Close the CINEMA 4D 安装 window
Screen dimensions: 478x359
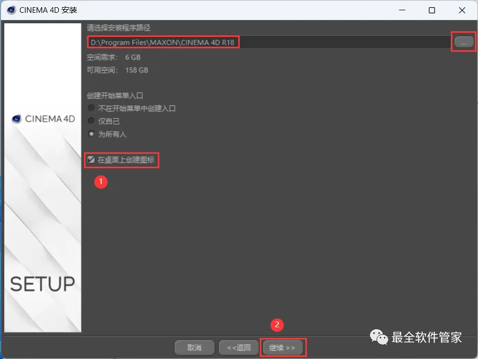[x=462, y=10]
